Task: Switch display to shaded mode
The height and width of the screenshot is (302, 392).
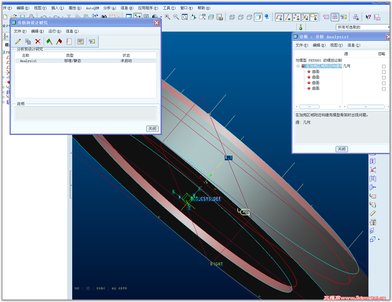Action: click(x=258, y=17)
